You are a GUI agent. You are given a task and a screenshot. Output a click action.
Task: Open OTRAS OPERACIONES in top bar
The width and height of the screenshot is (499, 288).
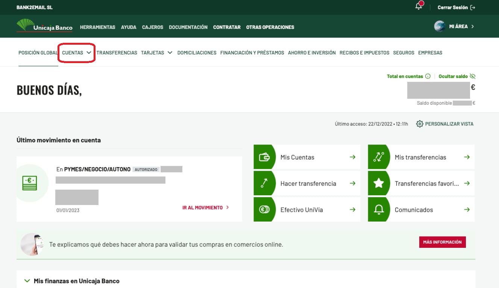[270, 27]
